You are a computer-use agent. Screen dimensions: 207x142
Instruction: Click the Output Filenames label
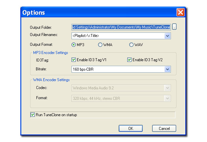pyautogui.click(x=44, y=35)
